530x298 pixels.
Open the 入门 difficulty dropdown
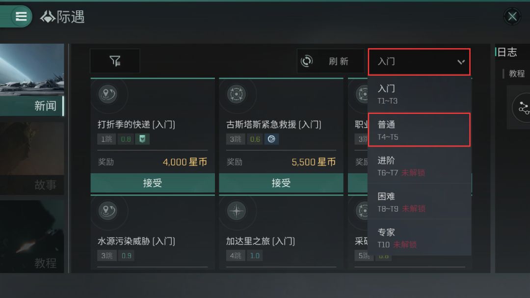[x=419, y=61]
